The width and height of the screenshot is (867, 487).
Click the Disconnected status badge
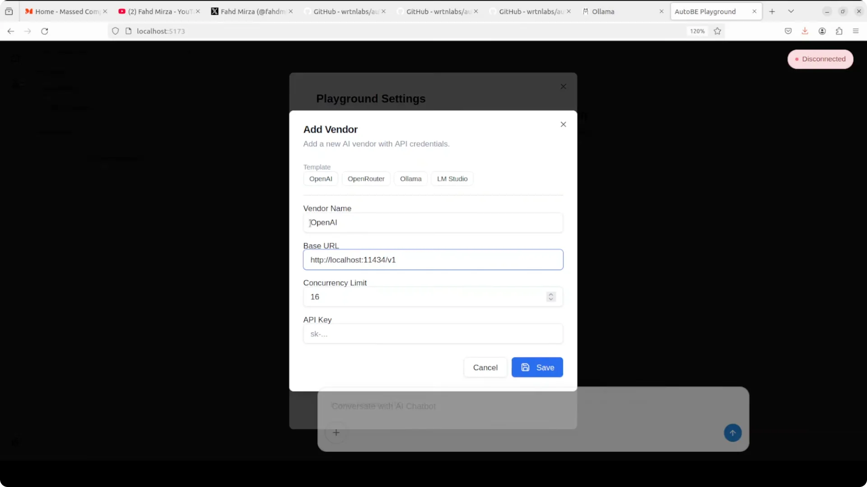click(820, 59)
